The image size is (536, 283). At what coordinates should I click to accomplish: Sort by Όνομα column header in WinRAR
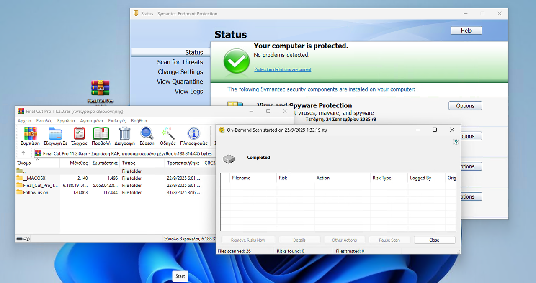(x=38, y=163)
